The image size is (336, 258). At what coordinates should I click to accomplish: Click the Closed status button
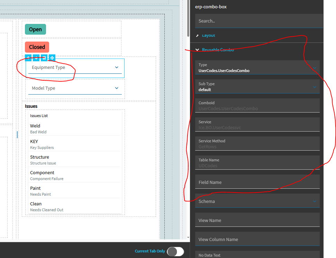37,47
